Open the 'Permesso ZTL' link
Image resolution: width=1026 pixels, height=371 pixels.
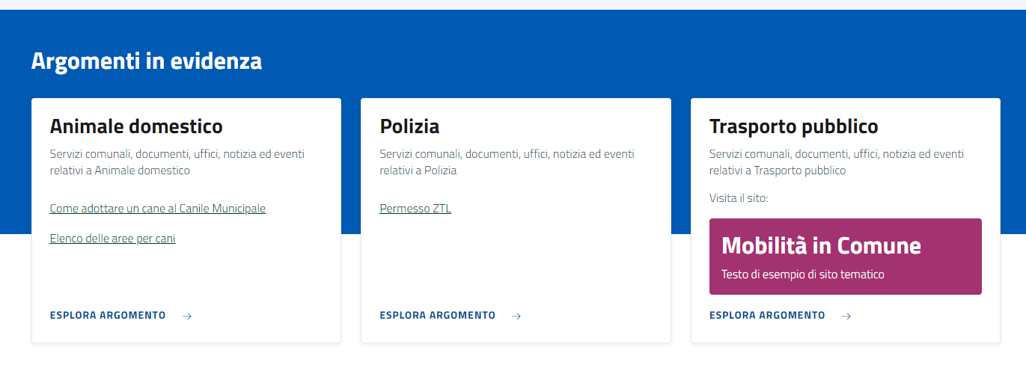[x=415, y=209]
